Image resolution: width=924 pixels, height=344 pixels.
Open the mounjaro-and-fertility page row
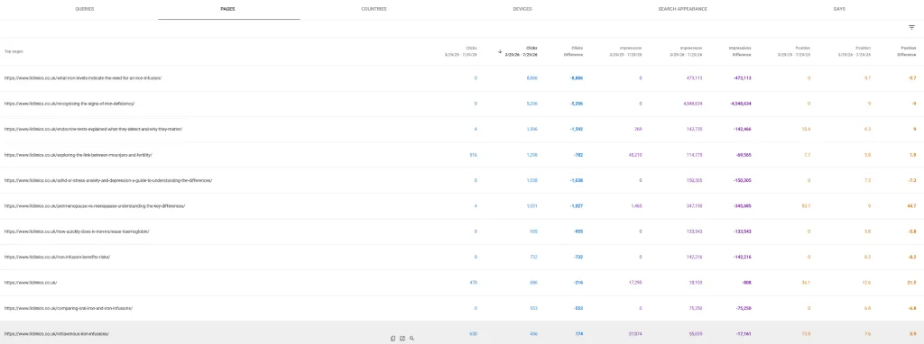[462, 155]
